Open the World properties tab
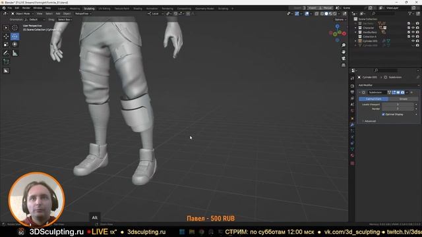The image size is (422, 237). click(352, 111)
